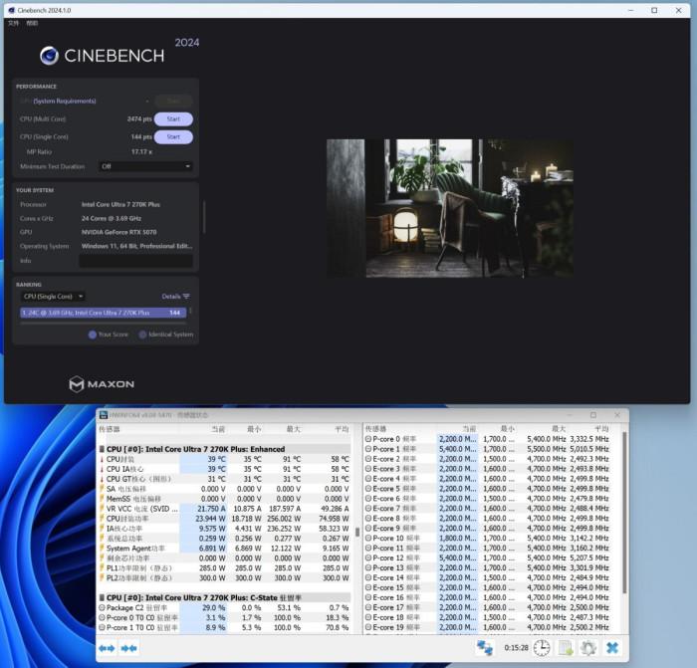The width and height of the screenshot is (697, 668).
Task: Click the thermometer icon beside CPU IA核心
Action: pos(102,469)
